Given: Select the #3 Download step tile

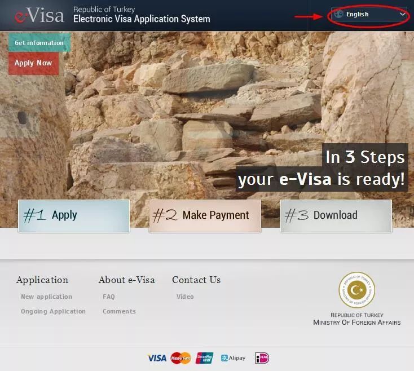Looking at the screenshot, I should tap(336, 216).
